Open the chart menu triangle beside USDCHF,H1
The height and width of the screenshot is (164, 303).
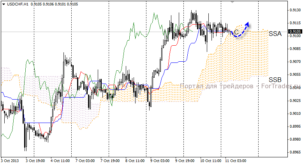point(4,4)
